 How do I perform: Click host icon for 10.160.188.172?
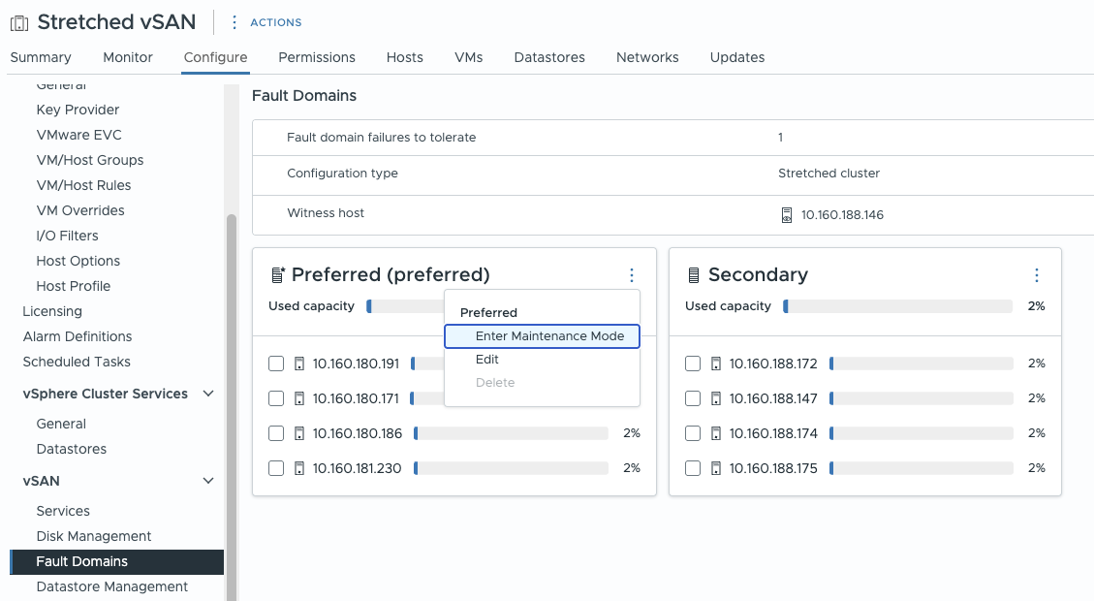[715, 364]
